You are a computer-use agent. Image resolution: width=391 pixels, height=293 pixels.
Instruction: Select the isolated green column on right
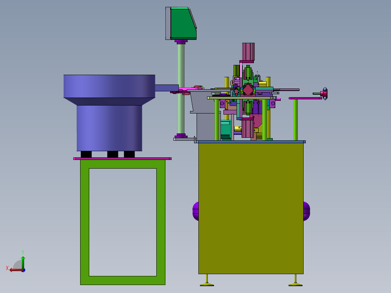click(296, 120)
